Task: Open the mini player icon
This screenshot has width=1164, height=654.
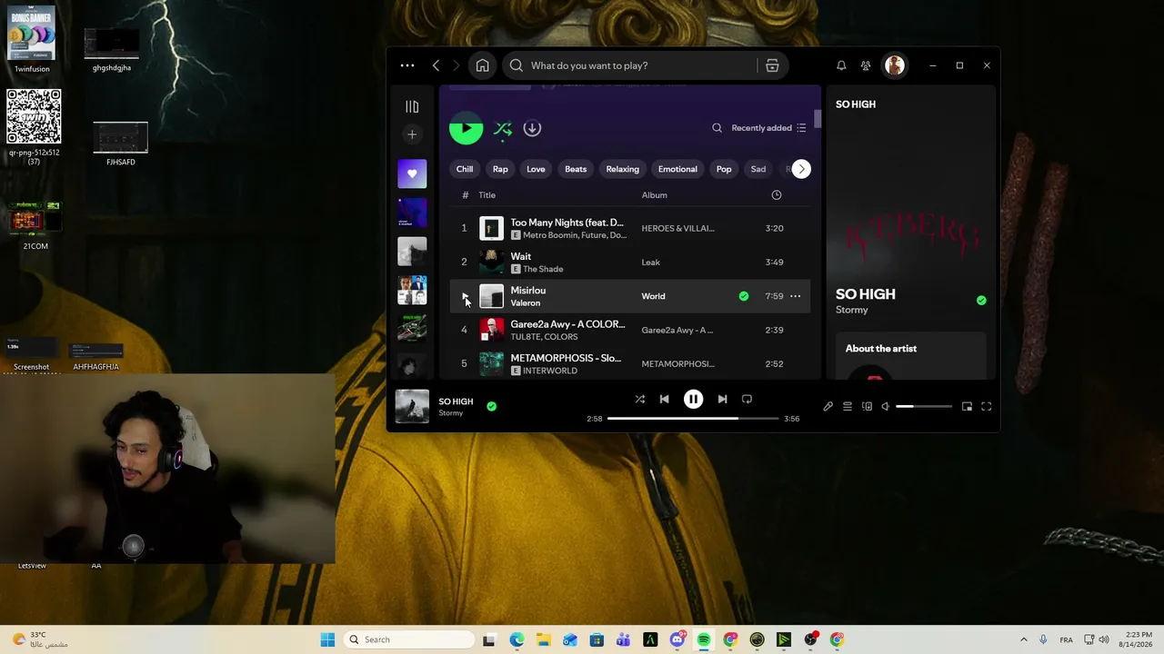Action: point(967,406)
